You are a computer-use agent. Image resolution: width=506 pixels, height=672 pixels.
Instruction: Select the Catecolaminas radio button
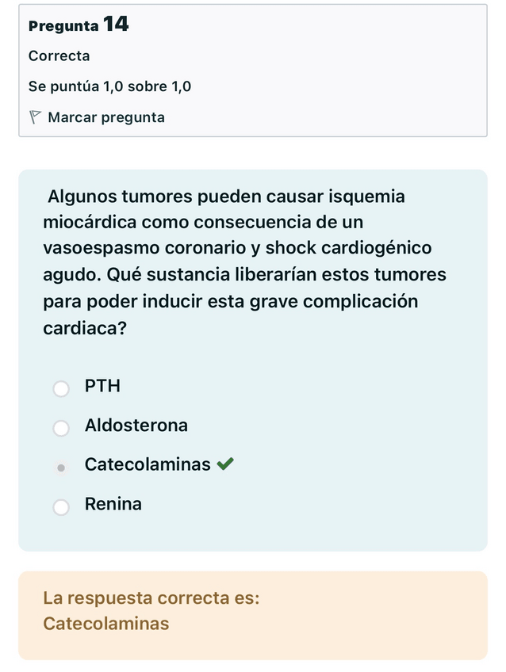[61, 467]
